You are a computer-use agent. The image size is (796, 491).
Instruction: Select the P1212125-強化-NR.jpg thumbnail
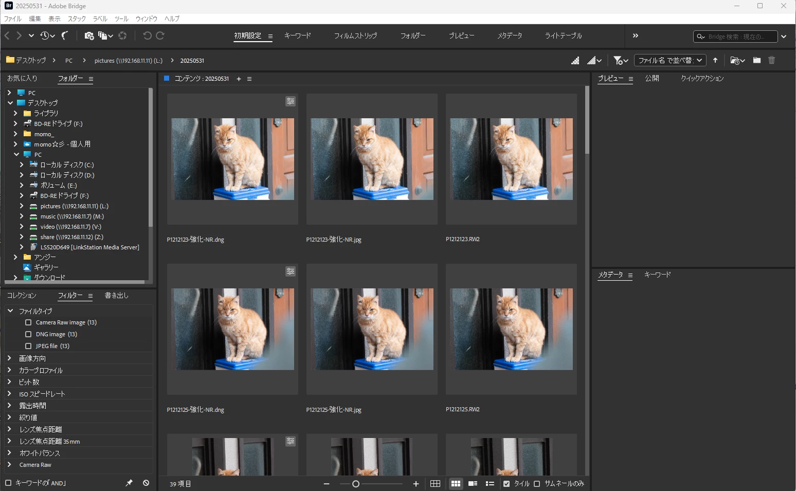(372, 329)
